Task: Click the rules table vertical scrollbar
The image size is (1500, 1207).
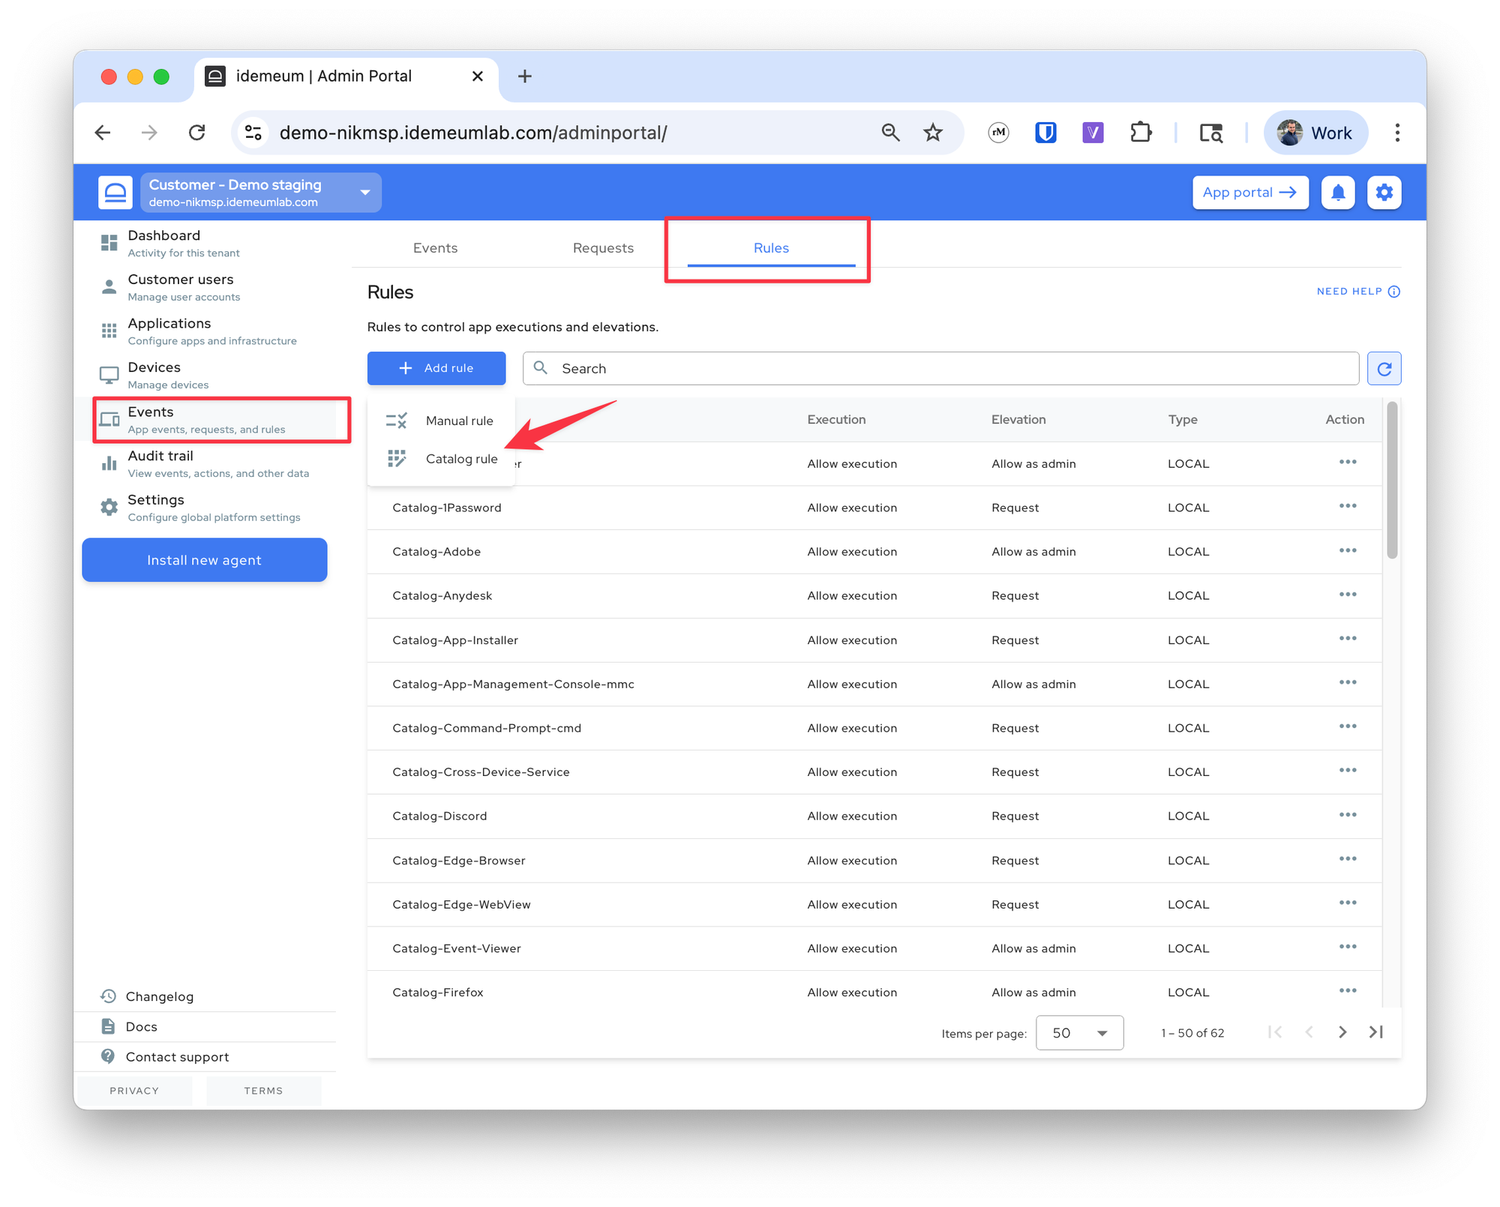Action: point(1392,481)
